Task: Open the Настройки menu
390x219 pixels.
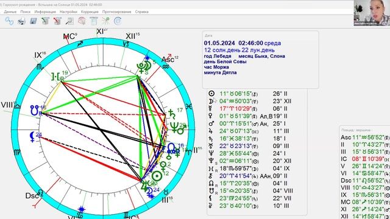Action: point(68,12)
